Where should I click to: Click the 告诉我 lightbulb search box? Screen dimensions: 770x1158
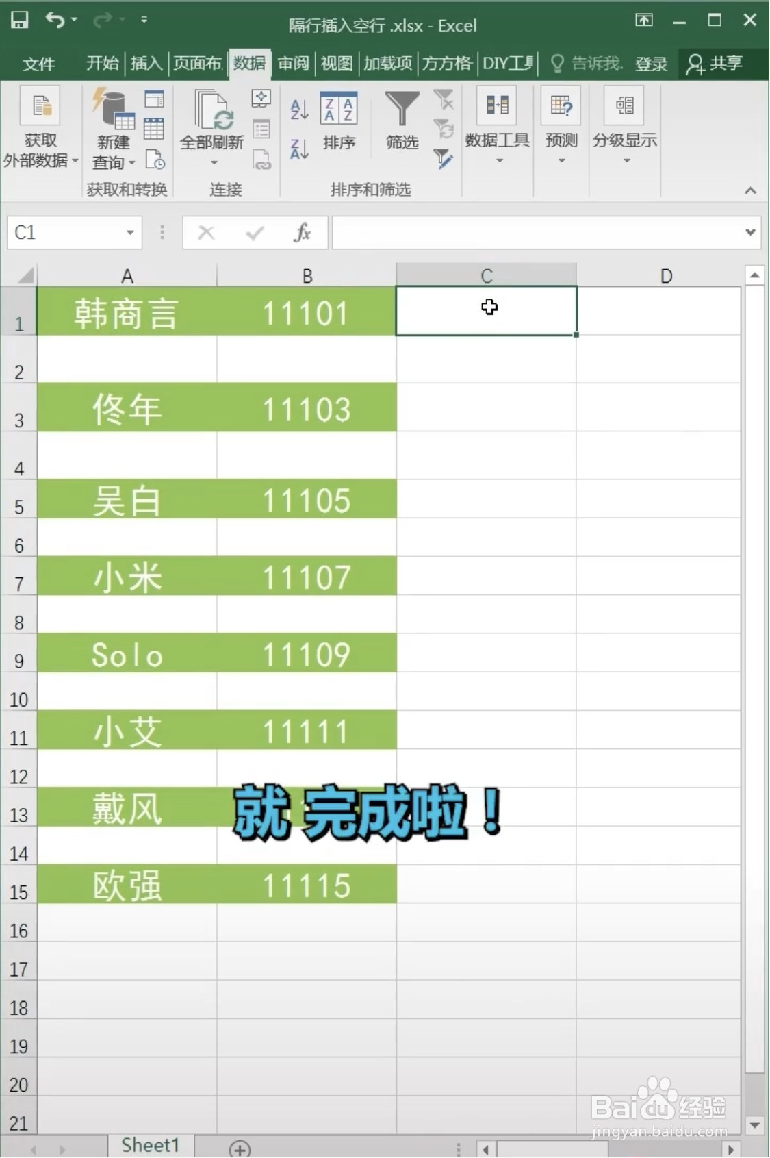click(x=586, y=64)
